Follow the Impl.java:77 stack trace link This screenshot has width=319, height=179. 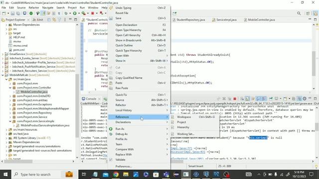(181, 148)
